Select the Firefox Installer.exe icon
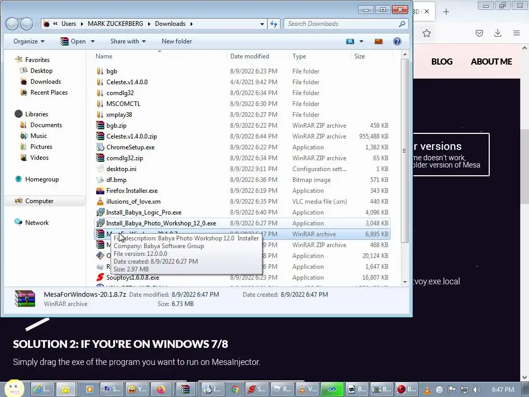529x397 pixels. pos(100,190)
